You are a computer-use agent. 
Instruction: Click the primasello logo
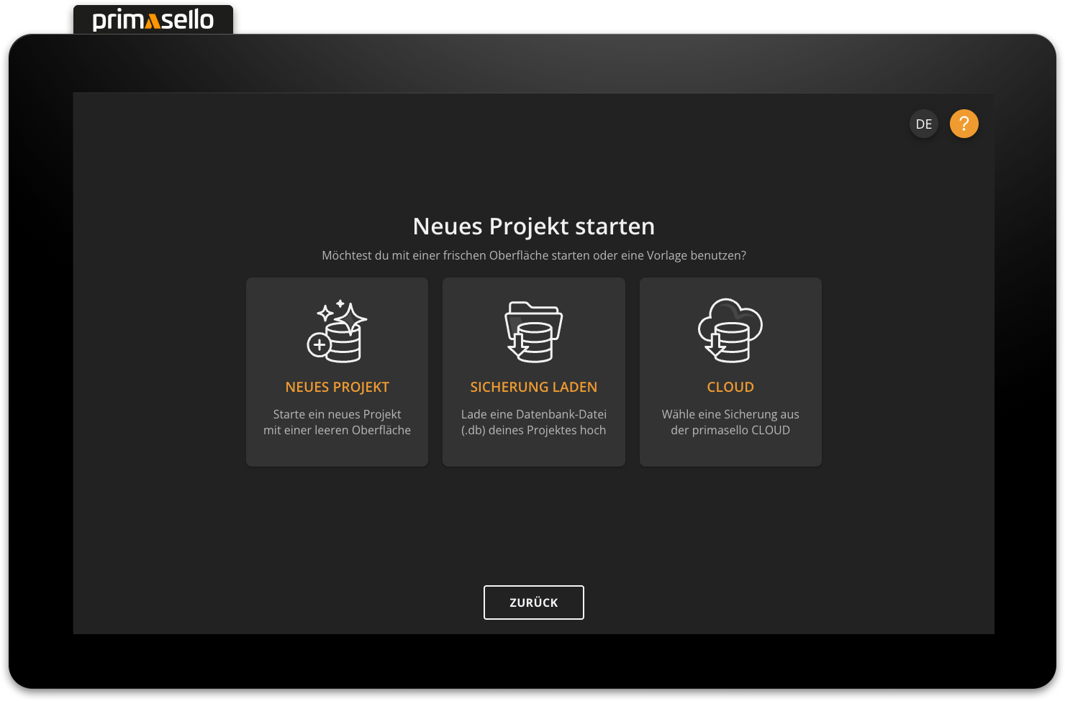click(x=153, y=19)
